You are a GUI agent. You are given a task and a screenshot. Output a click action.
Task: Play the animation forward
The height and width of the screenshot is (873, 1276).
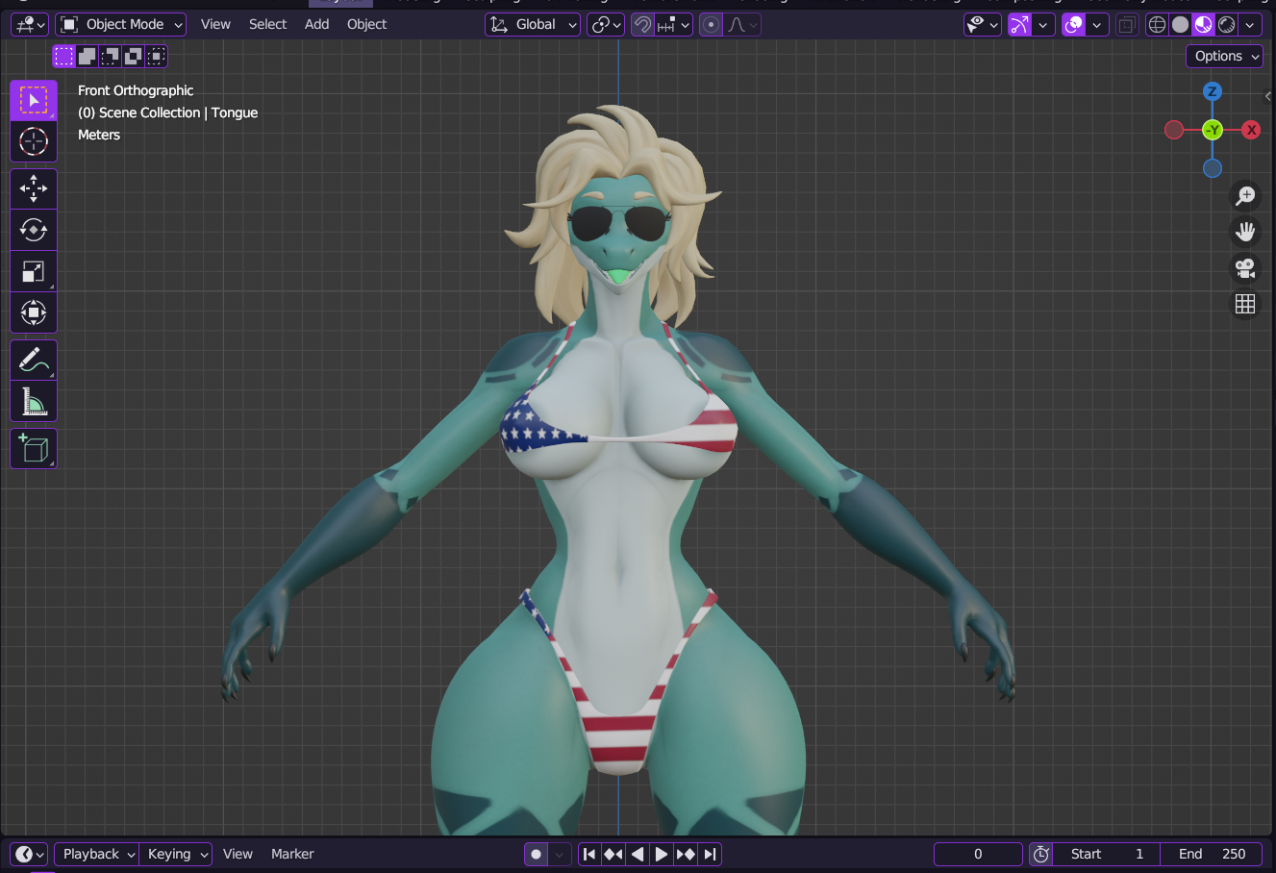click(662, 854)
